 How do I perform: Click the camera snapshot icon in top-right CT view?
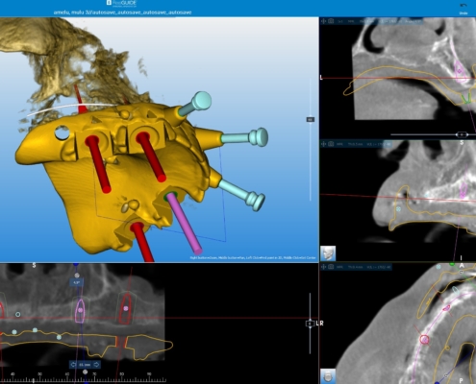(331, 21)
